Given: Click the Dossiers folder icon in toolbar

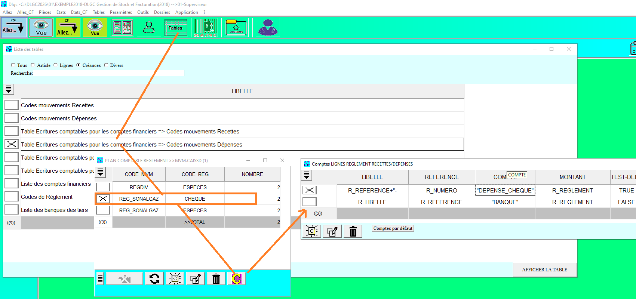Looking at the screenshot, I should coord(236,28).
